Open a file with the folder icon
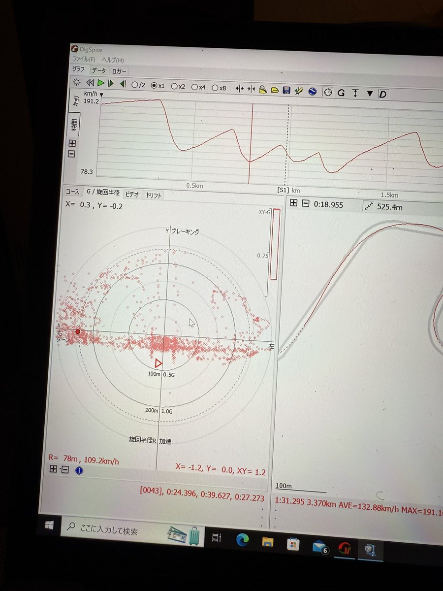 click(x=275, y=90)
